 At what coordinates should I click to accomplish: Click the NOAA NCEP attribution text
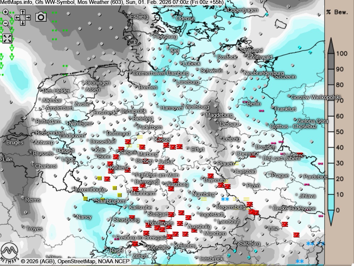113,261
